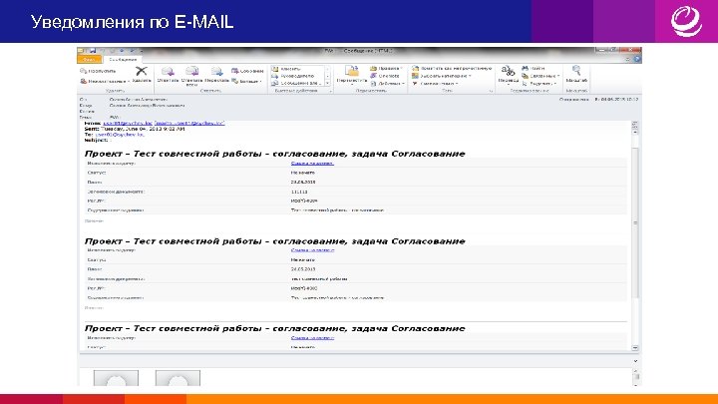Expand the quick steps gallery arrow
Viewport: 718px width, 404px height.
pos(327,84)
